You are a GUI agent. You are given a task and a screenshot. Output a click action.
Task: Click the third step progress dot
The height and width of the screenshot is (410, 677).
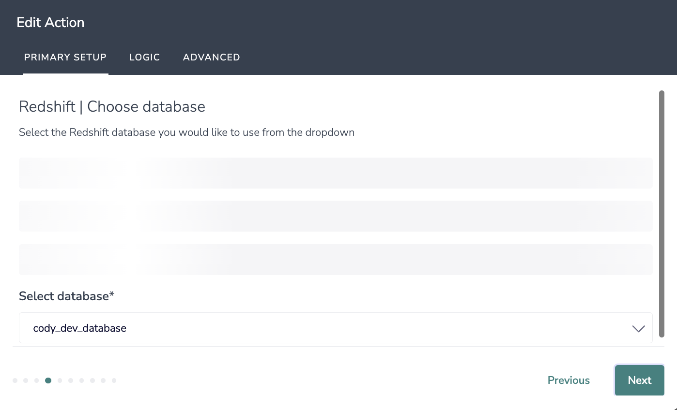point(37,381)
